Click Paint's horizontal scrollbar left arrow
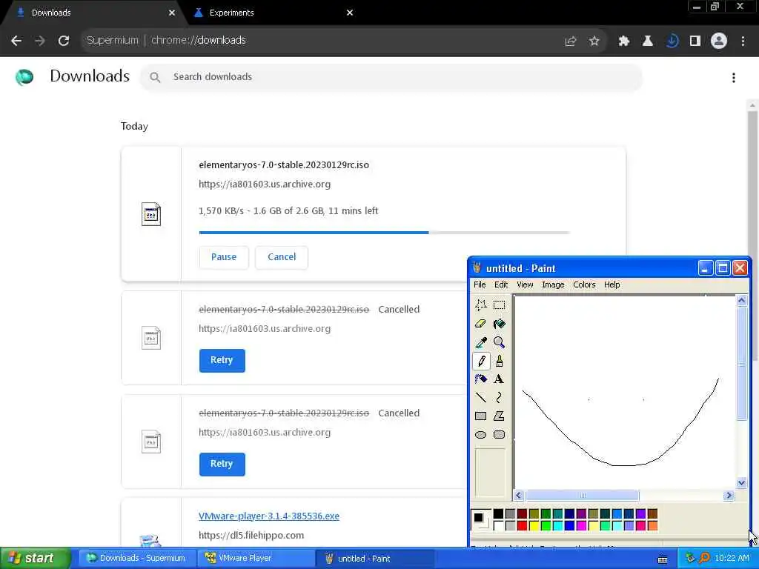The height and width of the screenshot is (569, 759). 519,496
